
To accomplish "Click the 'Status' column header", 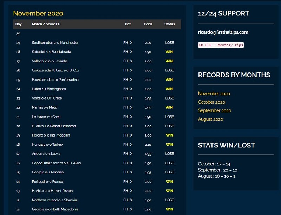I will coord(170,24).
